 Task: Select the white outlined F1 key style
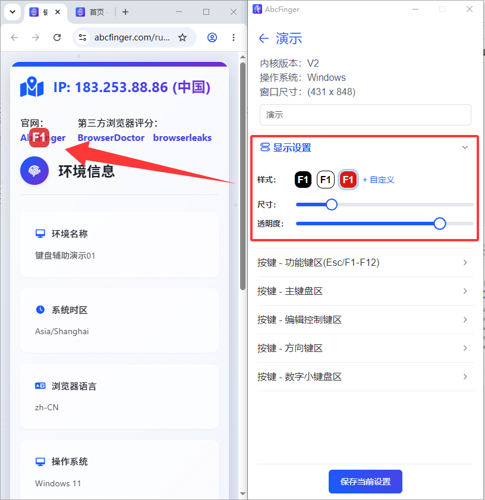(325, 180)
